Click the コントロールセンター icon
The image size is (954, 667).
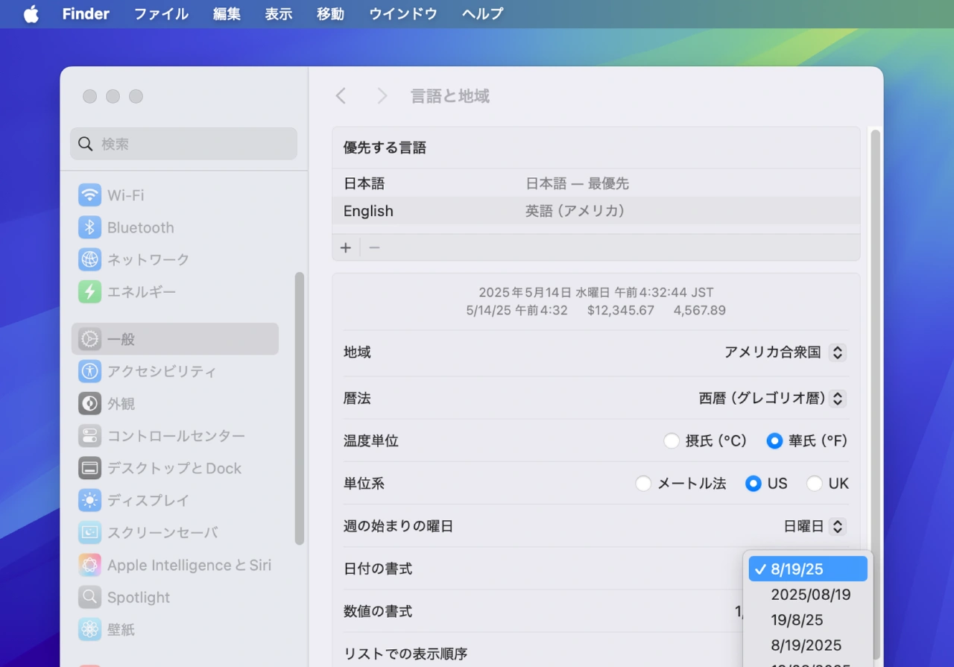(x=90, y=436)
